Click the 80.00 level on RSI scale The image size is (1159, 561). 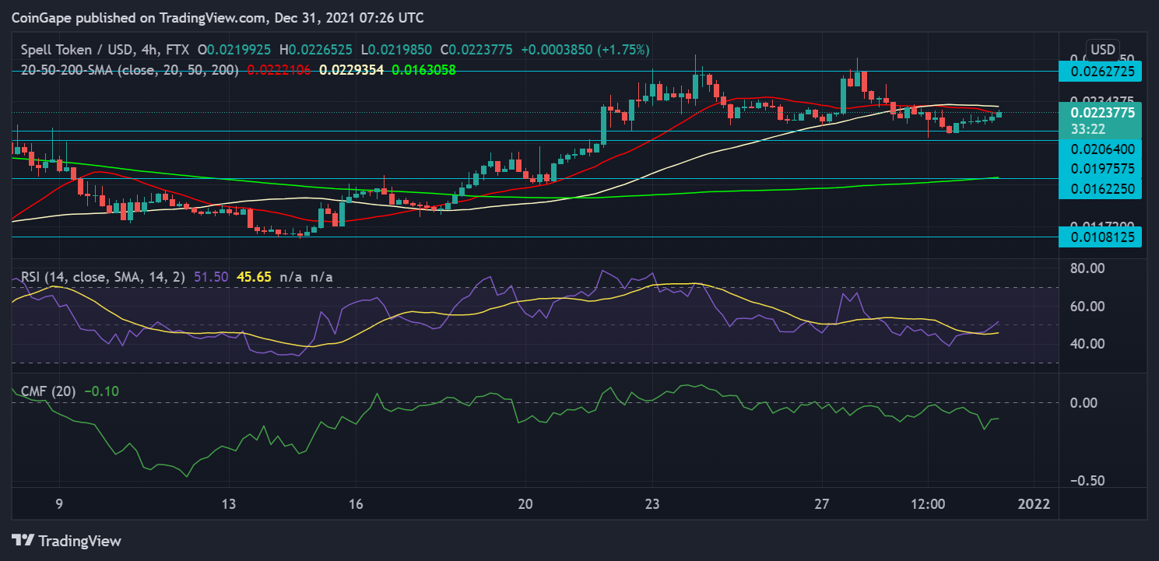1088,268
